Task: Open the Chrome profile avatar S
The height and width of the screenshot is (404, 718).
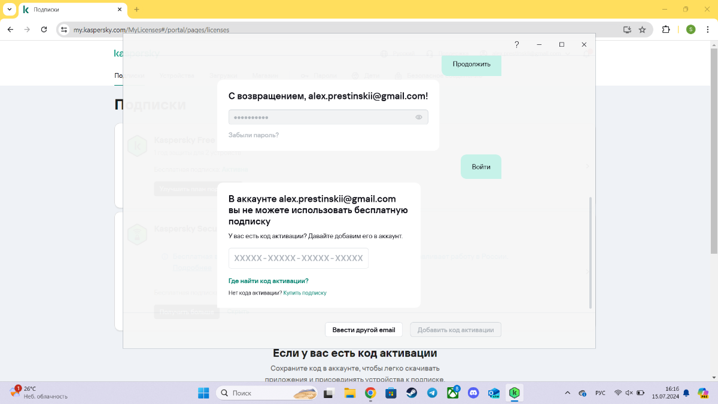Action: [x=691, y=29]
